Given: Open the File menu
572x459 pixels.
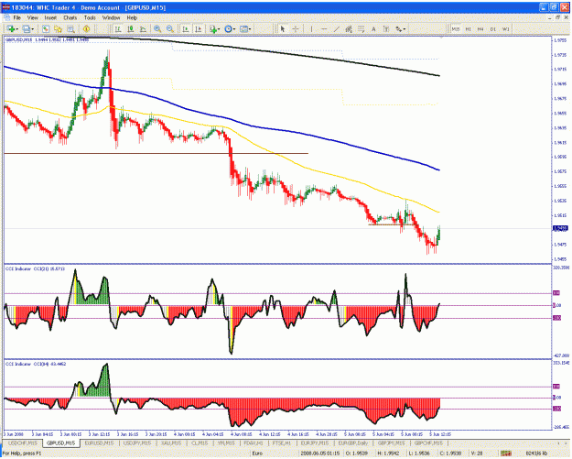Looking at the screenshot, I should tap(17, 17).
